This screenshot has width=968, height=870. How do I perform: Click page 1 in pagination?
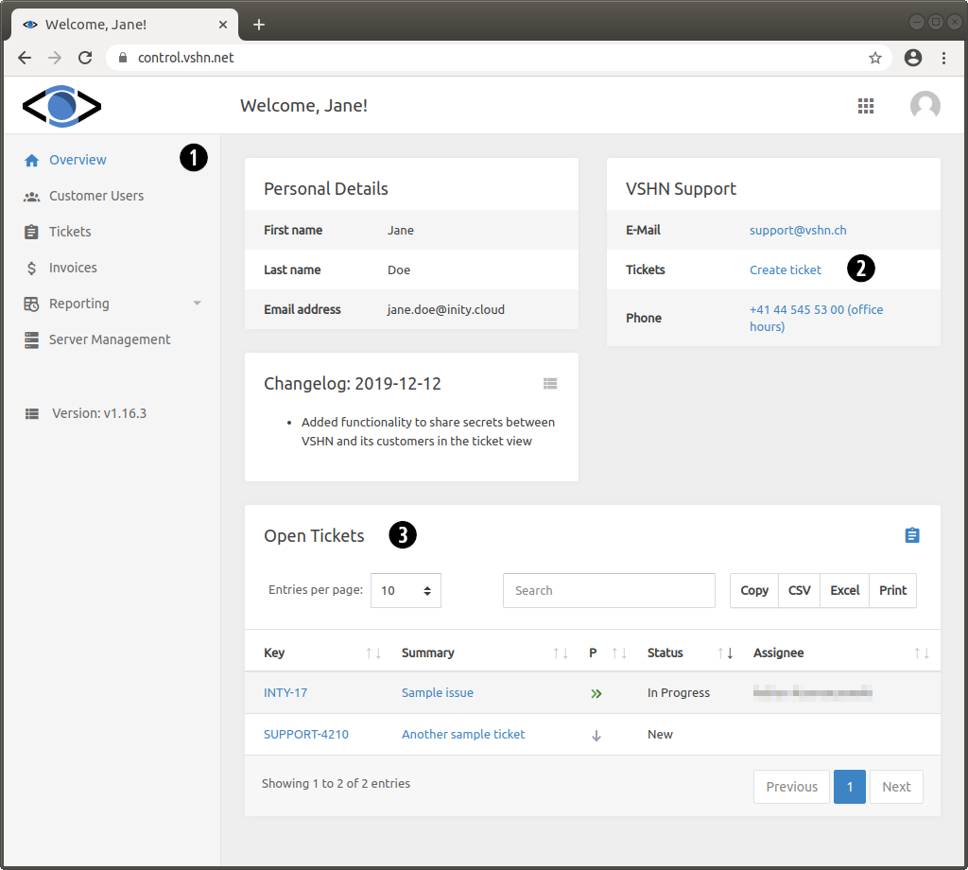click(850, 787)
